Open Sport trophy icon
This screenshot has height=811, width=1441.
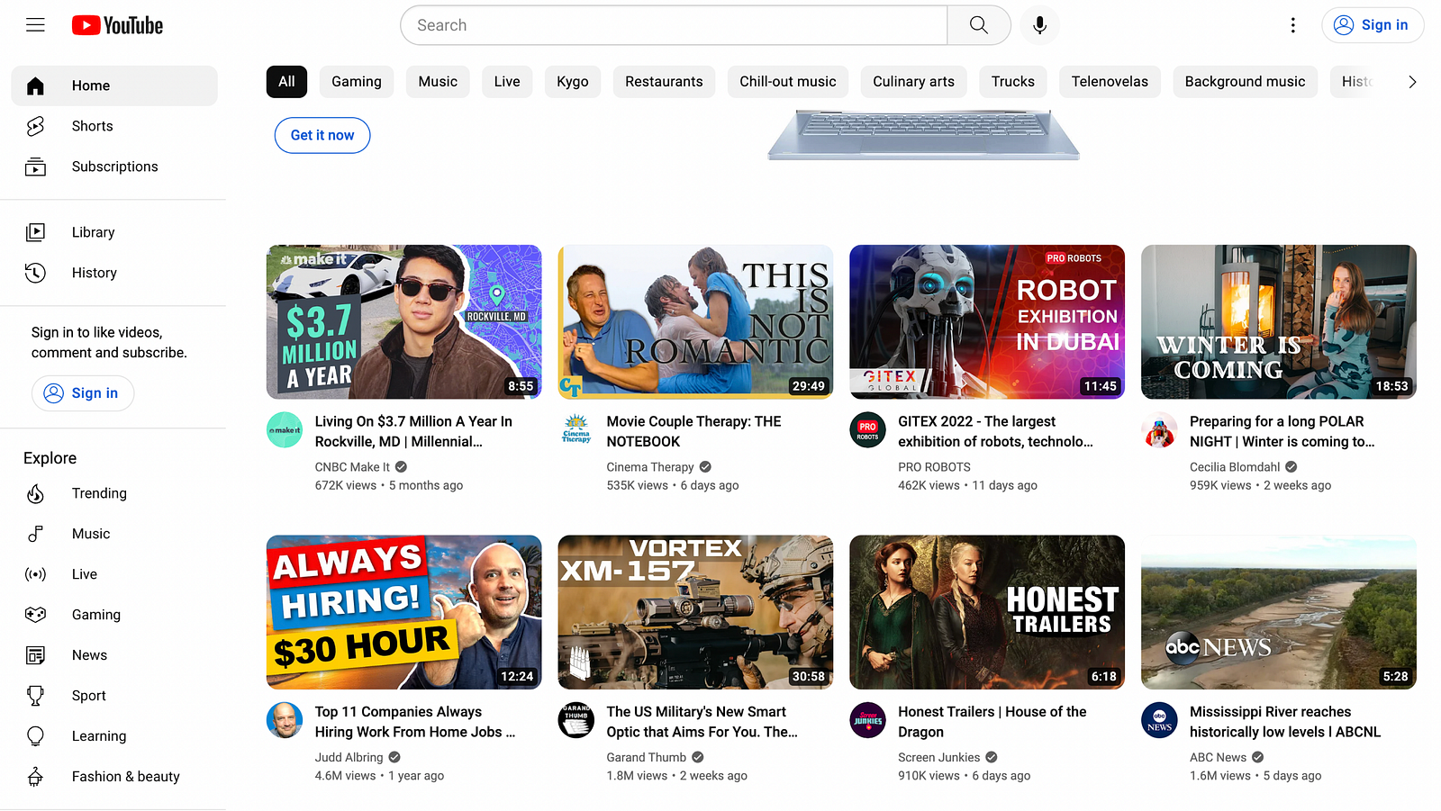tap(35, 696)
